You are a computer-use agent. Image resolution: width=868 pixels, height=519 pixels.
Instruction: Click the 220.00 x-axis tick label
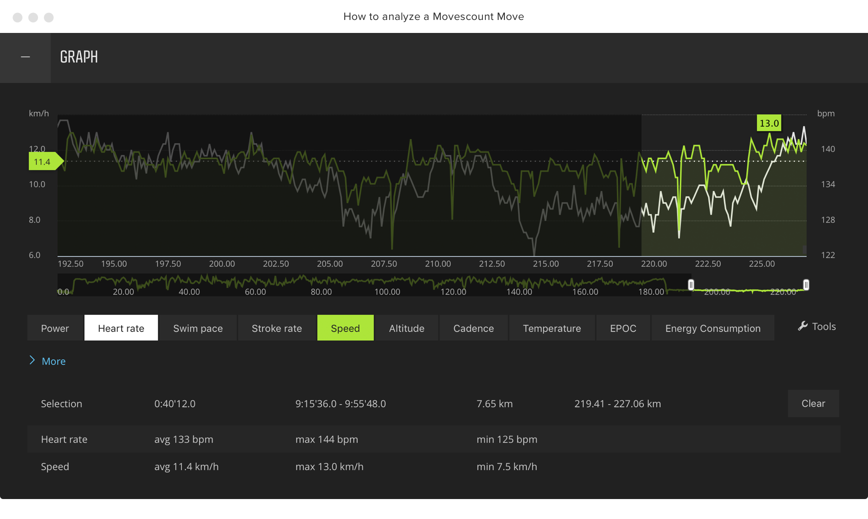pos(654,264)
